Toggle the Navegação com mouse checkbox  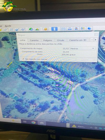point(23,59)
